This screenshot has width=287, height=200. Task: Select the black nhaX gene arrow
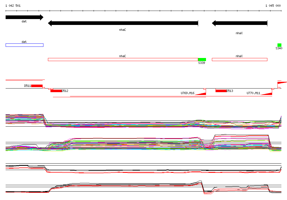[x=240, y=23]
